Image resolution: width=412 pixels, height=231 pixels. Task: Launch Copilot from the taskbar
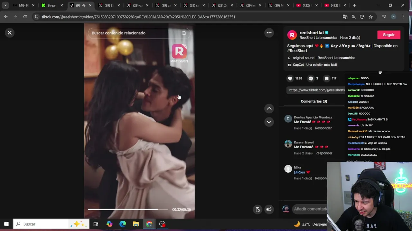[109, 224]
